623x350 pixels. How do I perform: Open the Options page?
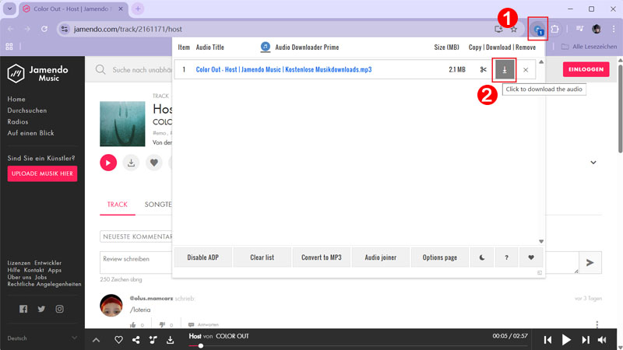coord(440,257)
